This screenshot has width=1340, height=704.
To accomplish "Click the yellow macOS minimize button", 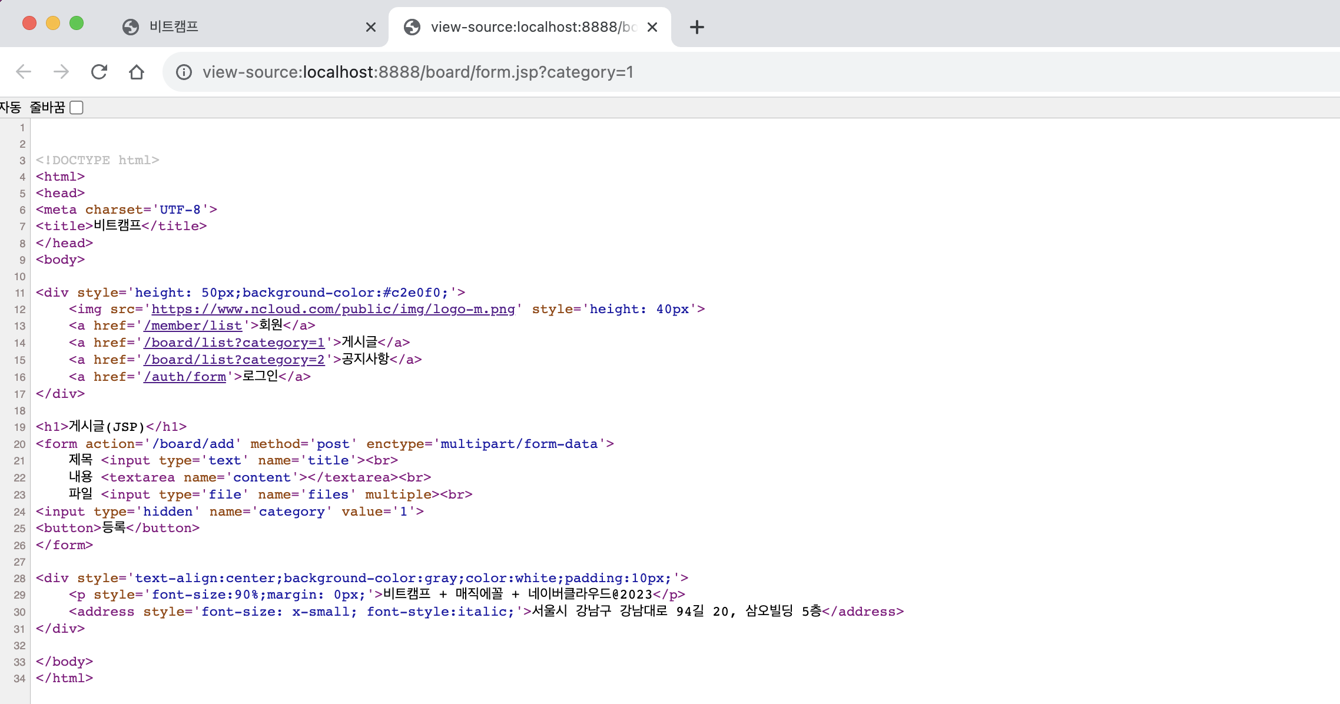I will (x=53, y=23).
